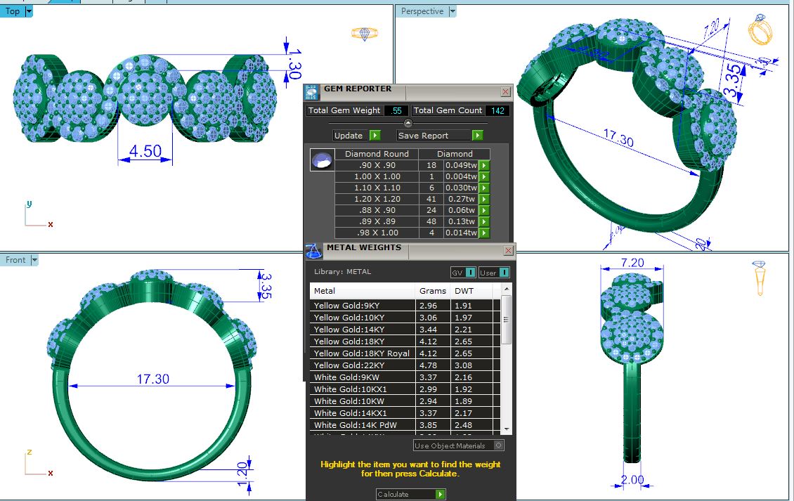Open the Top viewport dropdown arrow
The height and width of the screenshot is (501, 794).
[29, 11]
